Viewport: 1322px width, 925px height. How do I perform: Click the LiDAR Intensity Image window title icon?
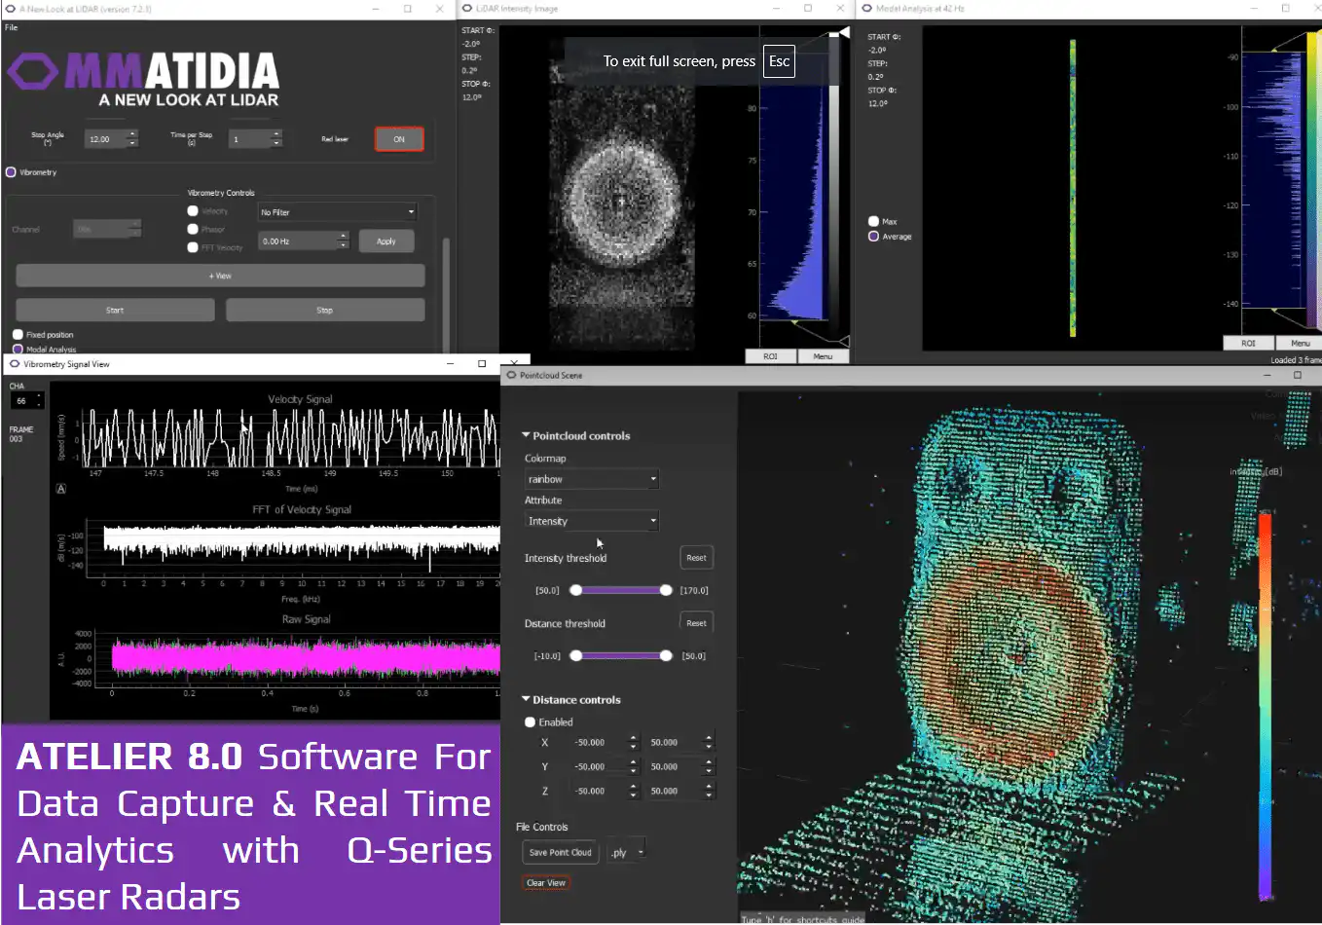click(x=467, y=8)
